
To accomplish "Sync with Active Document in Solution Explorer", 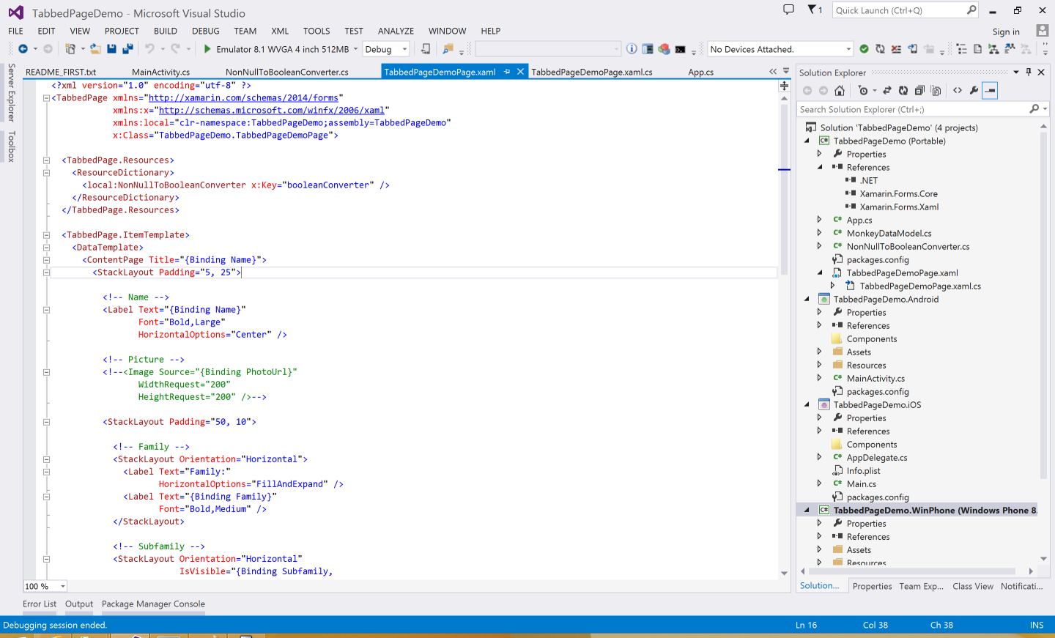I will 887,90.
